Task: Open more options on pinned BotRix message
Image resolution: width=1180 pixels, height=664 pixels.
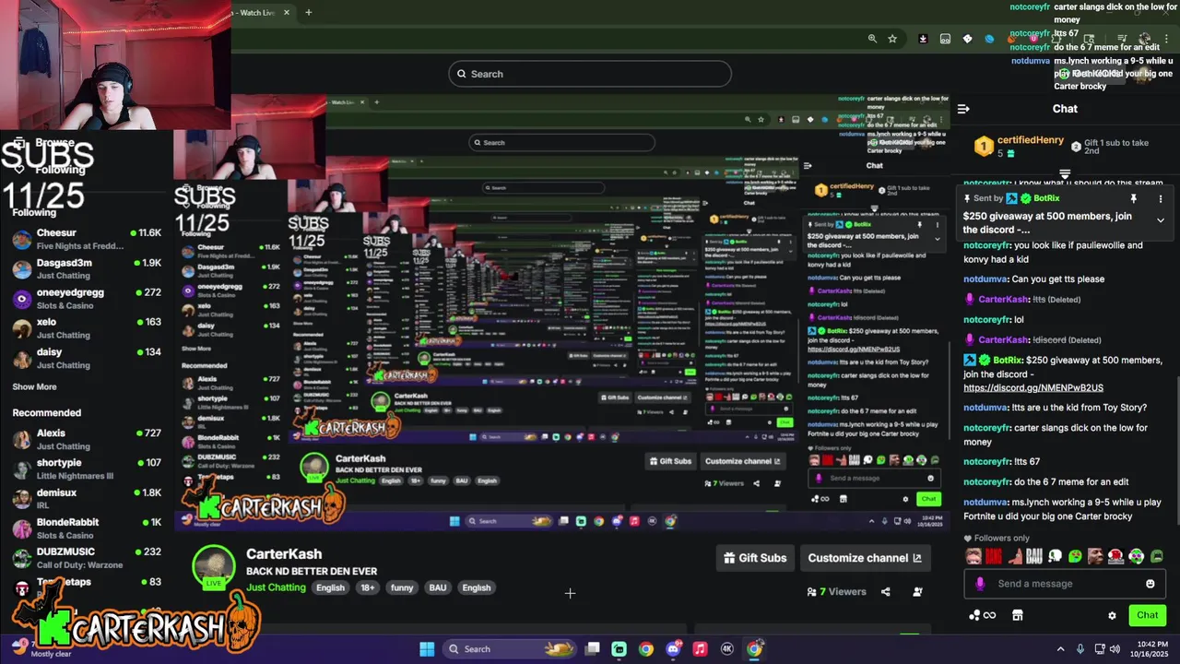Action: [x=1161, y=198]
